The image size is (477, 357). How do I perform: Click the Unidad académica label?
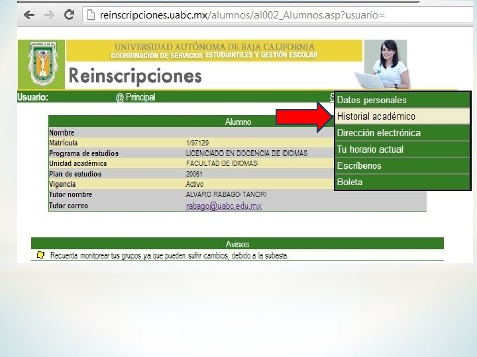pos(78,163)
